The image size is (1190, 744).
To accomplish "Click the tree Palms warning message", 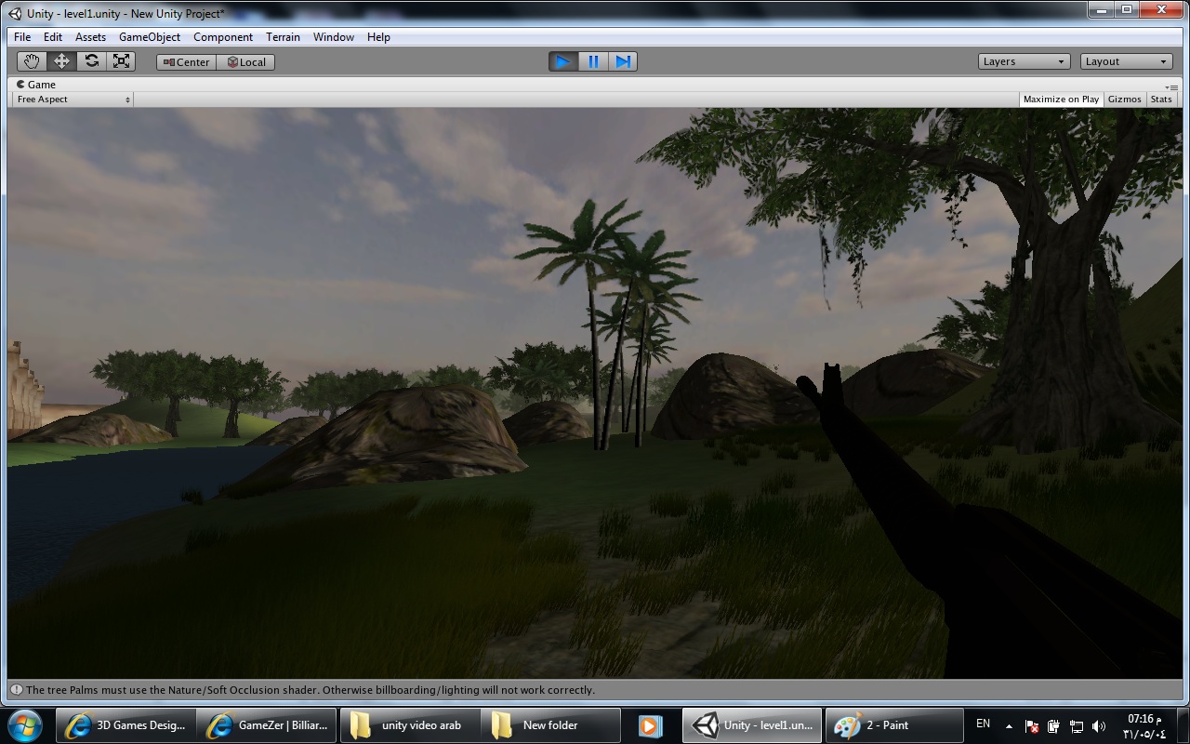I will pyautogui.click(x=311, y=690).
